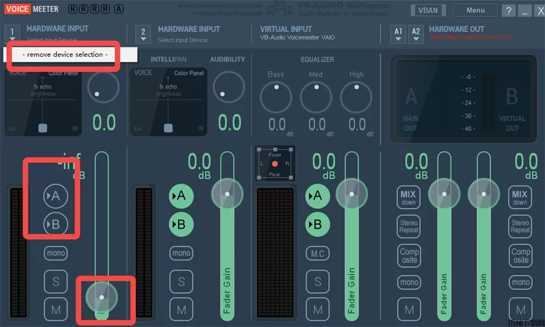Click the Audibility knob of Hardware Input 1
545x327 pixels.
point(103,87)
